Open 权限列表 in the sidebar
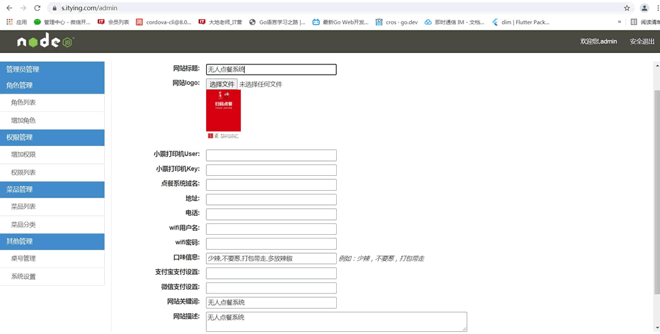 point(52,172)
